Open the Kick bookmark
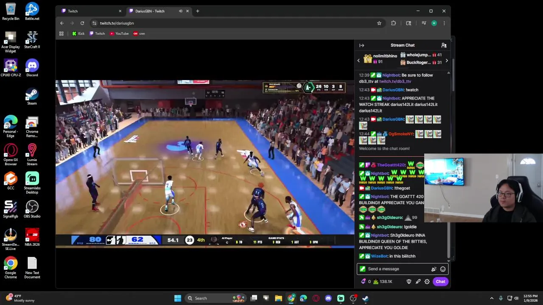 coord(78,33)
